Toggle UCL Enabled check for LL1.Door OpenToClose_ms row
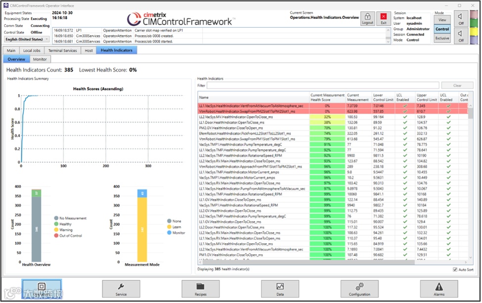The width and height of the screenshot is (482, 303). point(449,123)
